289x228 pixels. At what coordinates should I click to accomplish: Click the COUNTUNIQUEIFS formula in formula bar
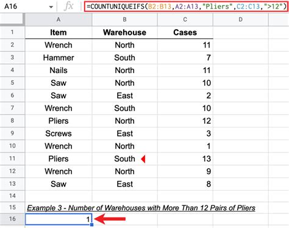(x=187, y=7)
